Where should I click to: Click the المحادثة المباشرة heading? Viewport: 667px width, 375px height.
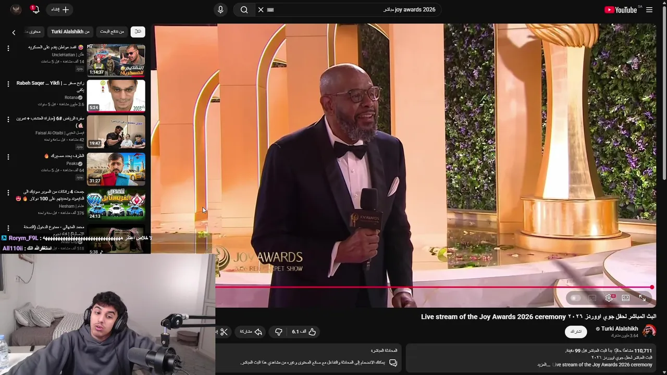(x=384, y=351)
